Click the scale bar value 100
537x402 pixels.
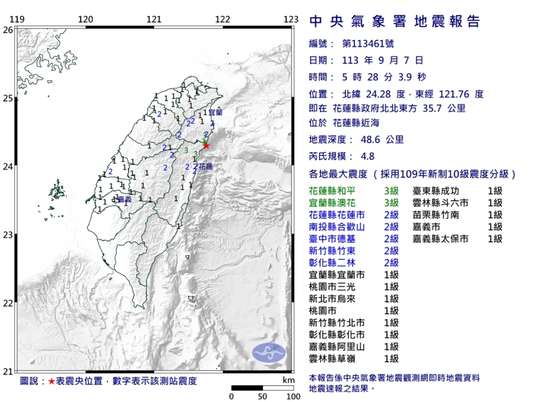click(294, 396)
